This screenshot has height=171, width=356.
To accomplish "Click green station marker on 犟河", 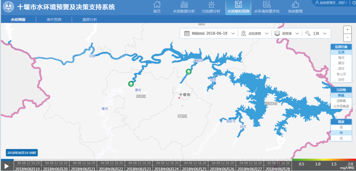I will point(131,83).
